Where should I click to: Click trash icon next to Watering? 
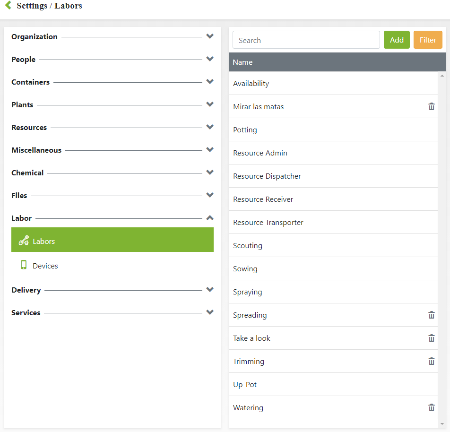click(431, 408)
